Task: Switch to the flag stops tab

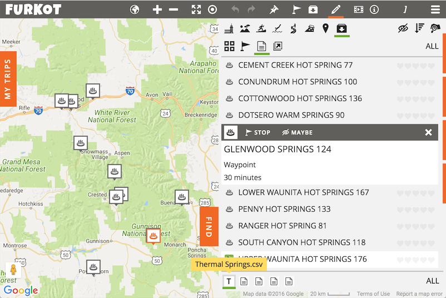Action: click(245, 46)
